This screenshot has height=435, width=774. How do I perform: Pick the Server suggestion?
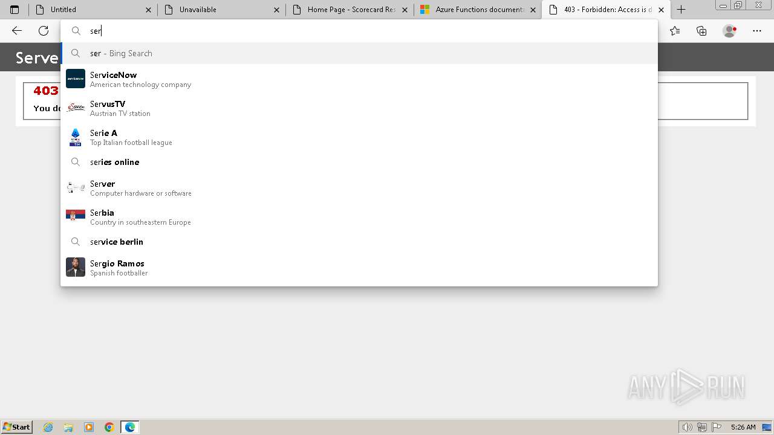coord(359,188)
